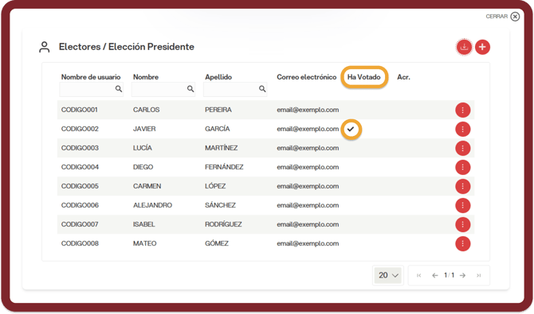Select cell CODIGO001
Screen dimensions: 534x314
click(x=80, y=110)
